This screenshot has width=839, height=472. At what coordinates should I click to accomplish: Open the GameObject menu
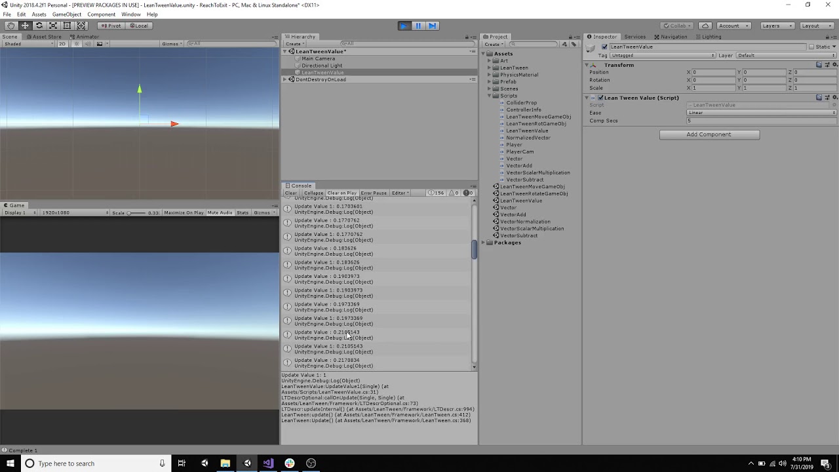(x=67, y=14)
